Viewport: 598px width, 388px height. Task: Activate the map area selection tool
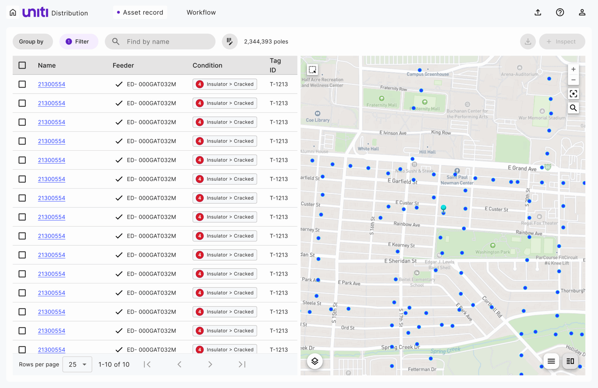312,69
